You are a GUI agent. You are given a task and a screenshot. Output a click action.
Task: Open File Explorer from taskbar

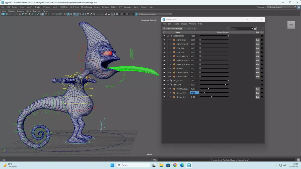(x=161, y=165)
